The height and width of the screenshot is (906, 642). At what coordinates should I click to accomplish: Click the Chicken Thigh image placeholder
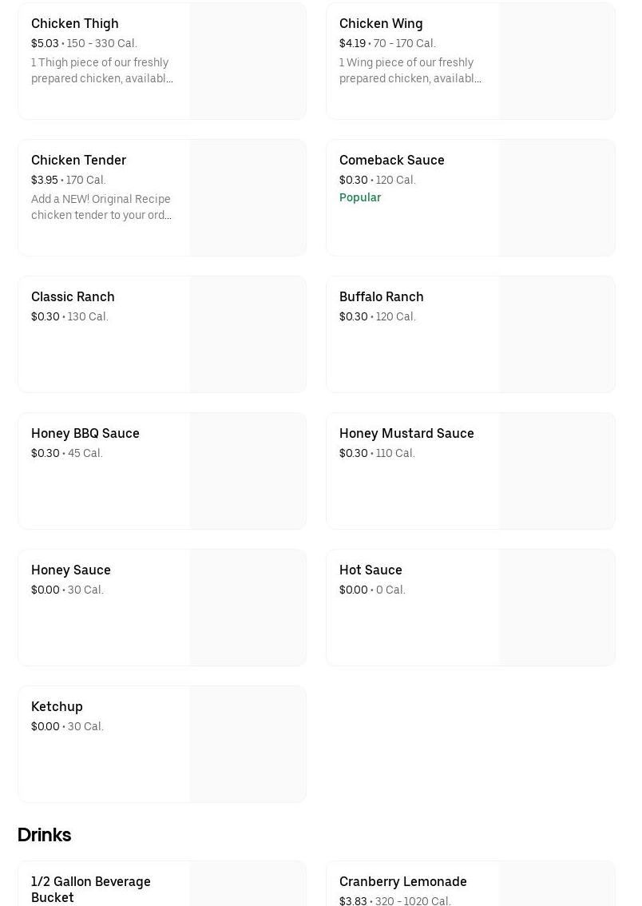pos(248,61)
